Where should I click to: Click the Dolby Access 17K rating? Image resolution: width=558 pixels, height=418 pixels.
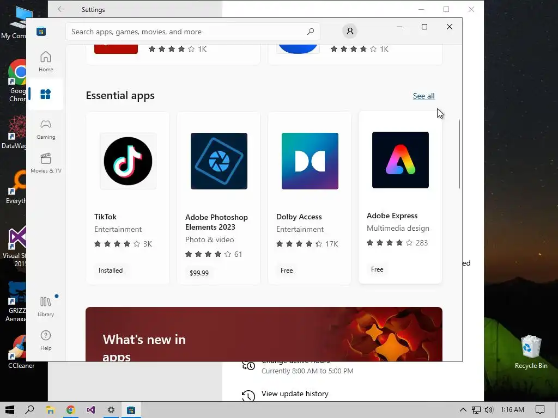307,244
